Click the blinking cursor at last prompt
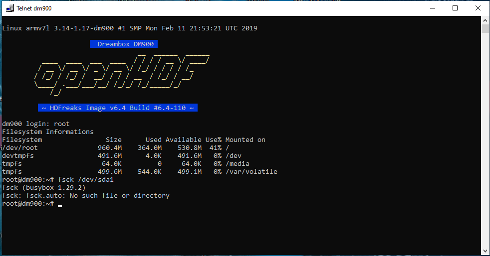This screenshot has height=256, width=490. [x=60, y=206]
